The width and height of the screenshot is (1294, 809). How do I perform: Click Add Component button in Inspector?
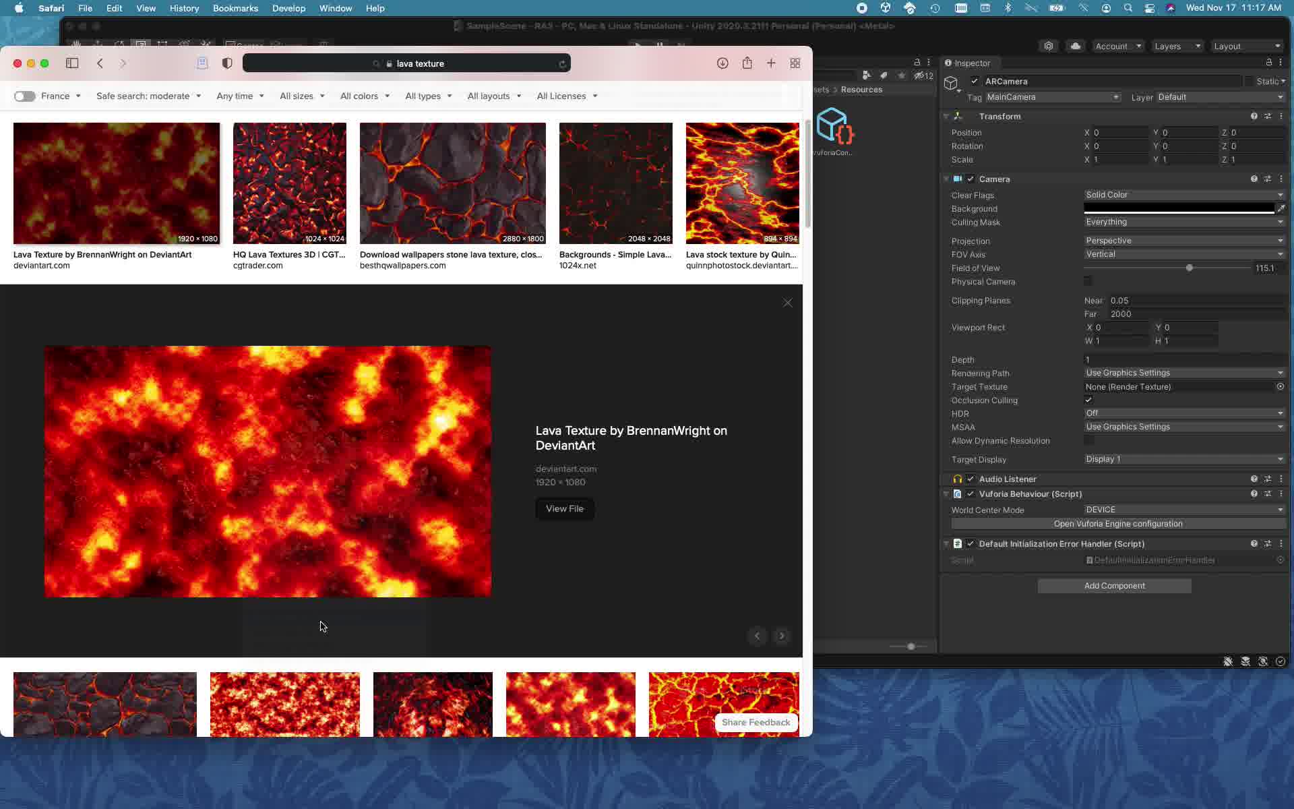coord(1114,586)
